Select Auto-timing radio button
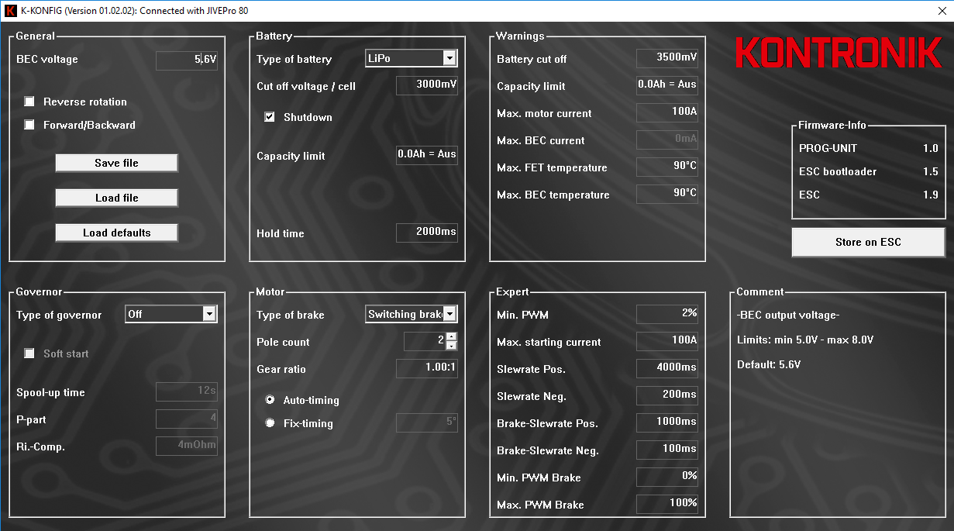This screenshot has width=954, height=531. click(x=270, y=400)
